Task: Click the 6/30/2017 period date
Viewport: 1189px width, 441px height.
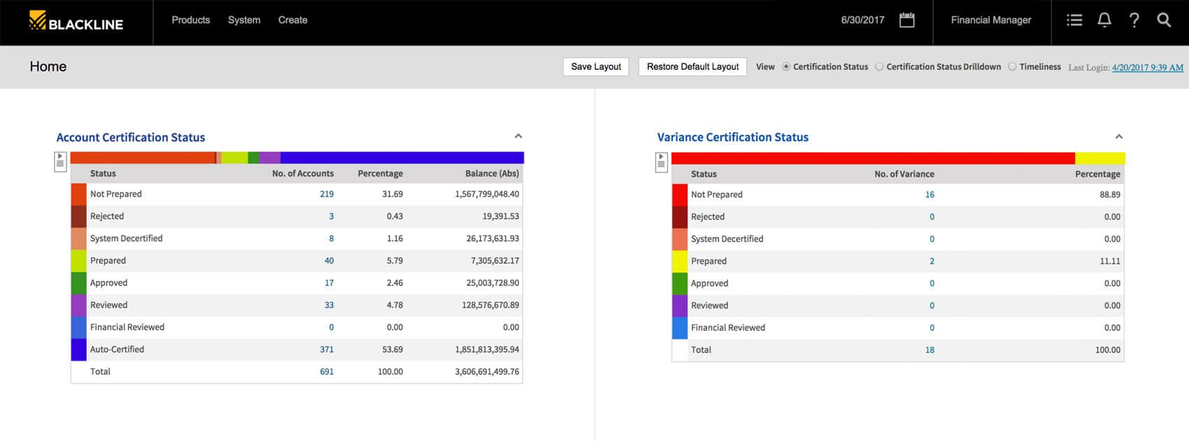Action: 862,20
